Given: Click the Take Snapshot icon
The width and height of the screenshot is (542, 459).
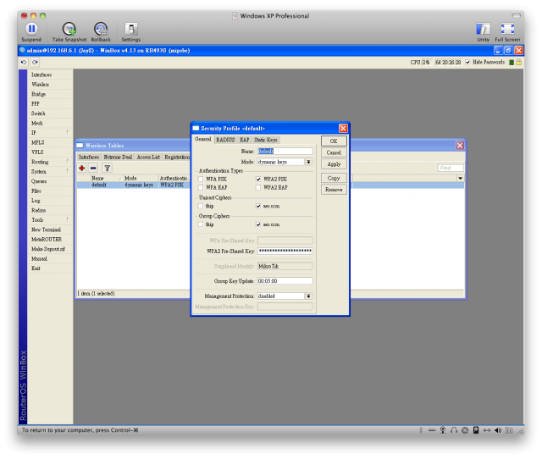Looking at the screenshot, I should pos(69,29).
